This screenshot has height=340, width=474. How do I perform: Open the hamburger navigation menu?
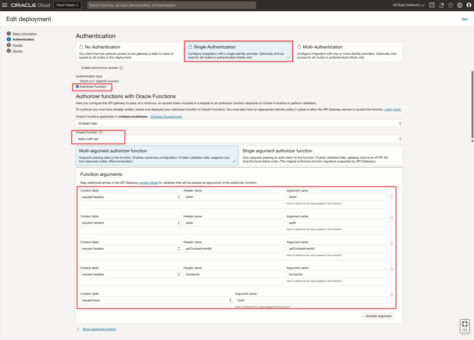(x=5, y=5)
